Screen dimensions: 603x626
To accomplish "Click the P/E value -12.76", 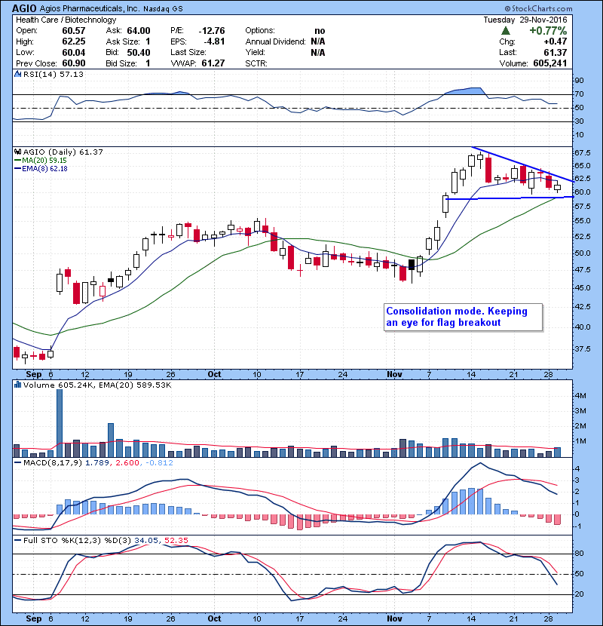I will (212, 31).
